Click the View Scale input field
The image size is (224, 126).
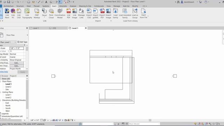(16, 48)
